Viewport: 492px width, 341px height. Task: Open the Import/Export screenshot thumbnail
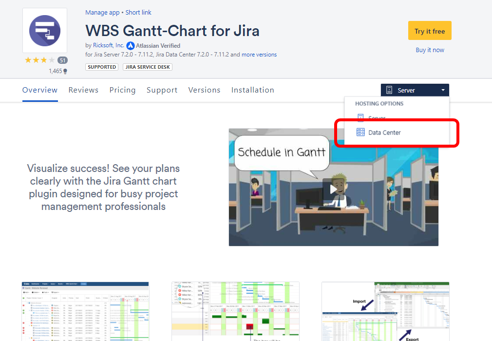point(385,311)
